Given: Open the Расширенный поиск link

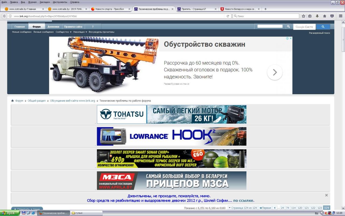Looking at the screenshot, I should pos(319,33).
